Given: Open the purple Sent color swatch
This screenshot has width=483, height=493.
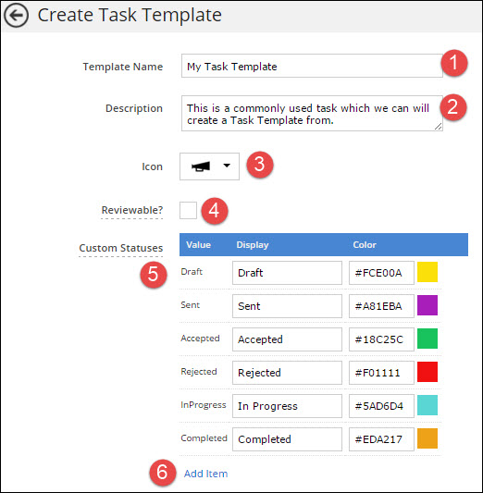Looking at the screenshot, I should [x=427, y=305].
